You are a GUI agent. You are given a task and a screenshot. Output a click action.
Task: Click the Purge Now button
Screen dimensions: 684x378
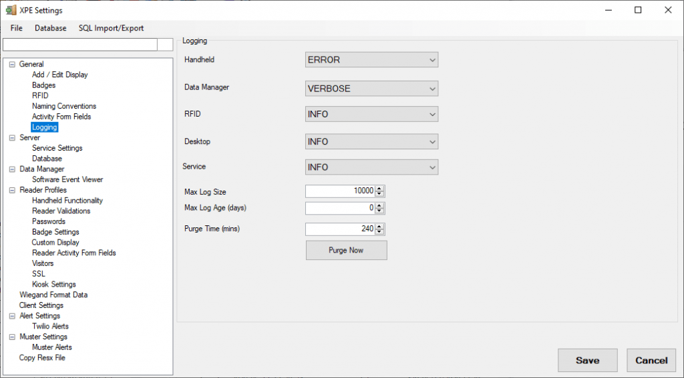(347, 251)
